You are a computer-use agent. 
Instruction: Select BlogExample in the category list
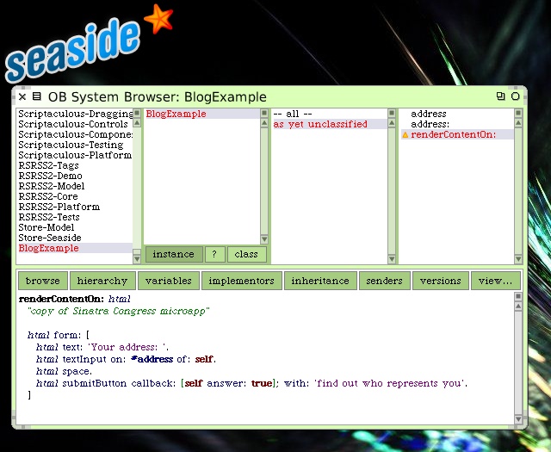pos(75,248)
